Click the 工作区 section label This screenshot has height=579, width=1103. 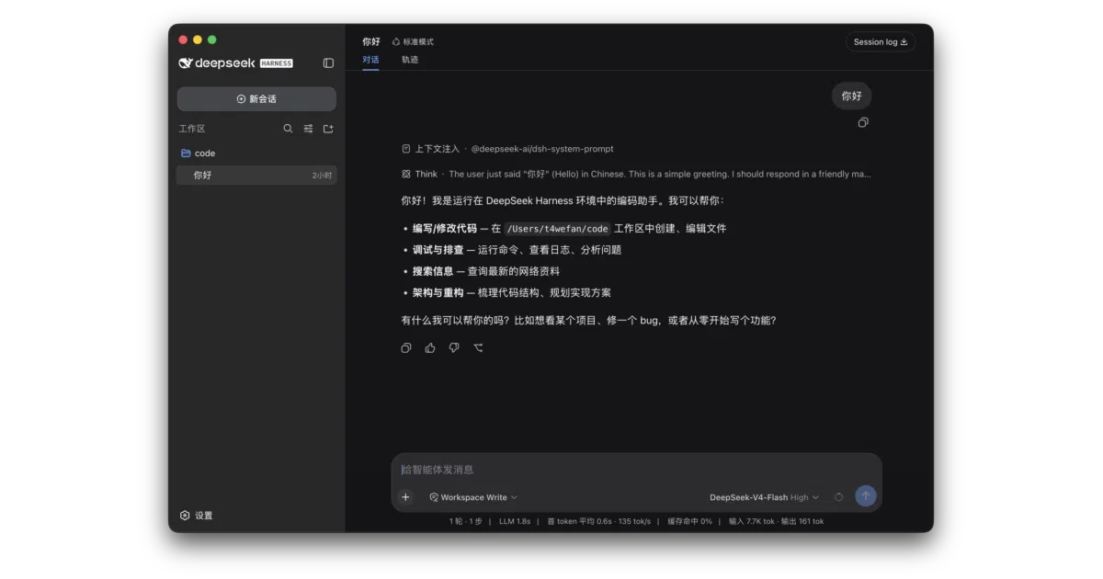pyautogui.click(x=192, y=129)
